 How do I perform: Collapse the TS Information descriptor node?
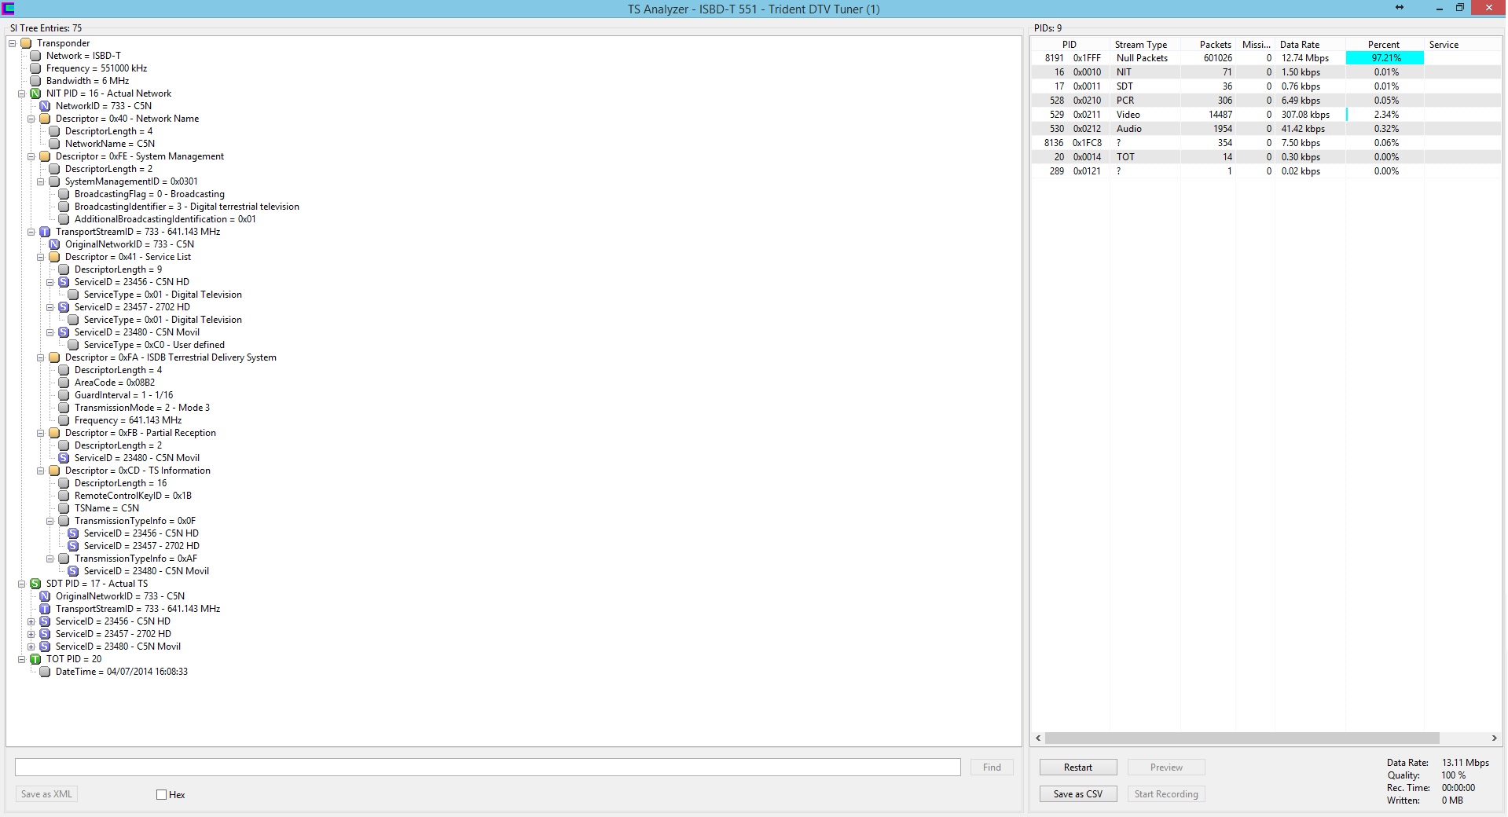tap(41, 471)
